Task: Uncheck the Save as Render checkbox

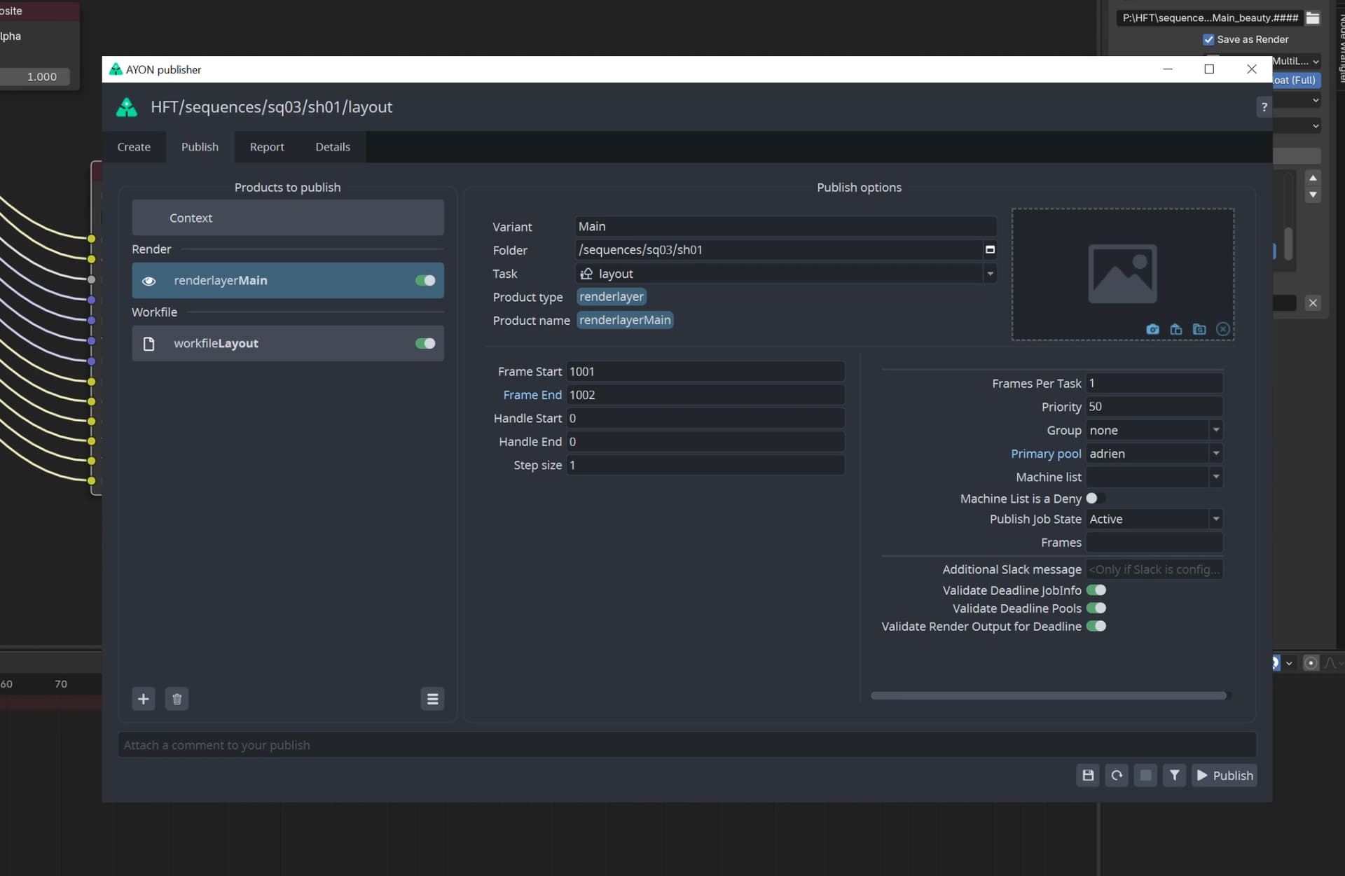Action: point(1208,39)
